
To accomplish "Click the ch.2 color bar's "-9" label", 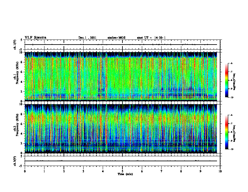I will pos(231,141).
